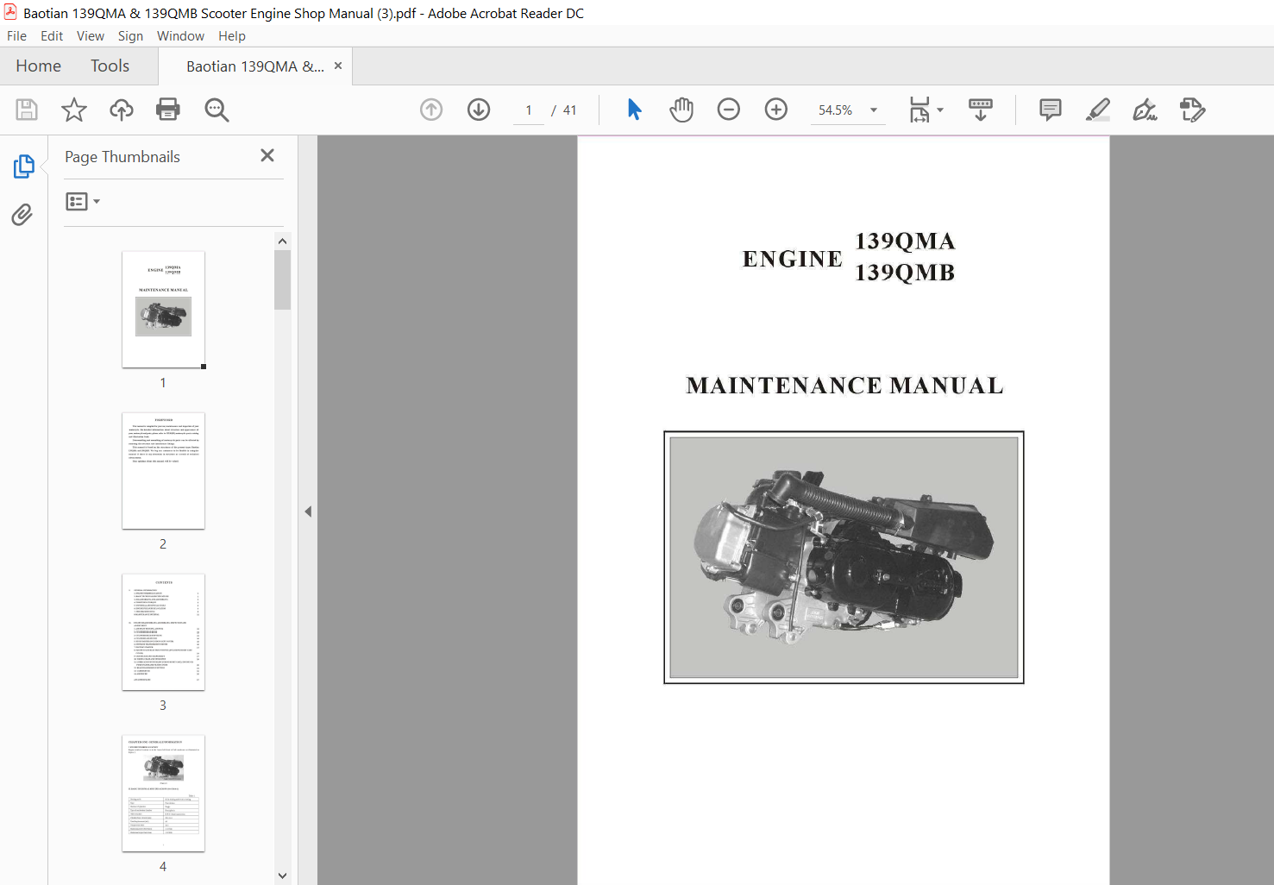Open the fit page options dropdown arrow
This screenshot has height=885, width=1274.
tap(940, 110)
